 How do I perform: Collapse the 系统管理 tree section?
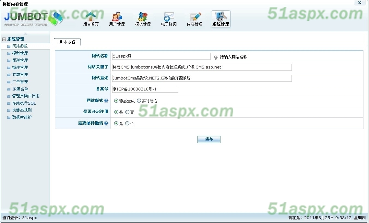pos(4,39)
